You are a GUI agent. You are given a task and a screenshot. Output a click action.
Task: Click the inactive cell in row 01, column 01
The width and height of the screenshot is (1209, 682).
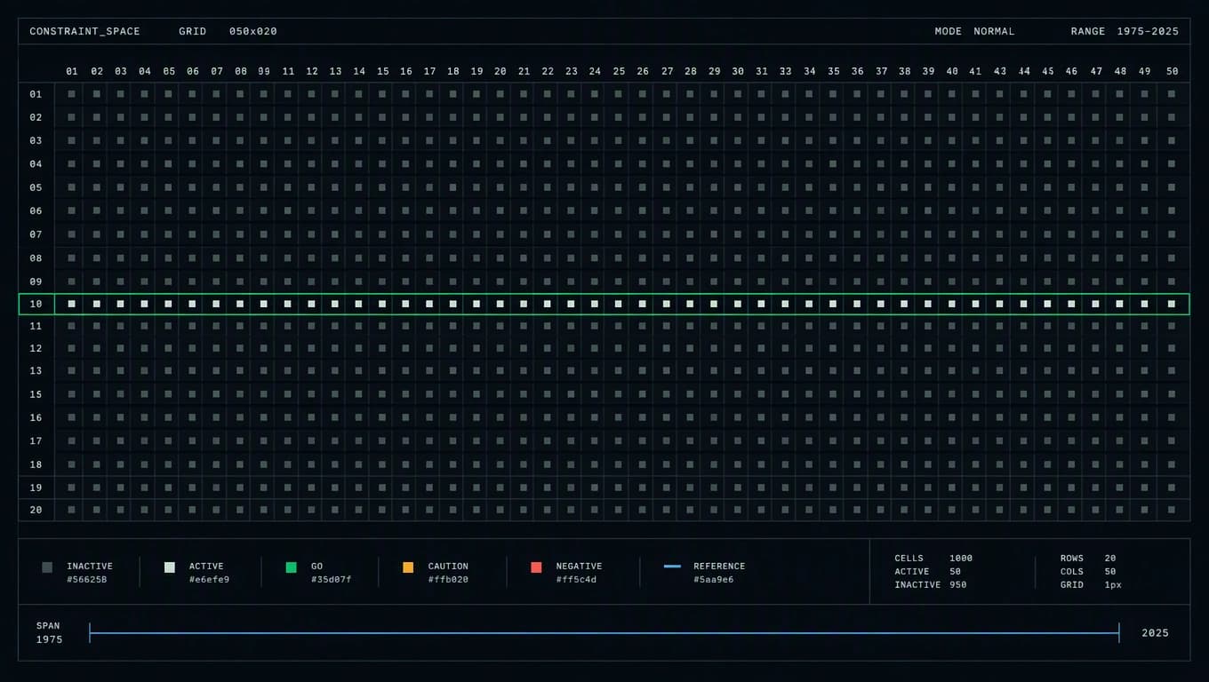[72, 93]
